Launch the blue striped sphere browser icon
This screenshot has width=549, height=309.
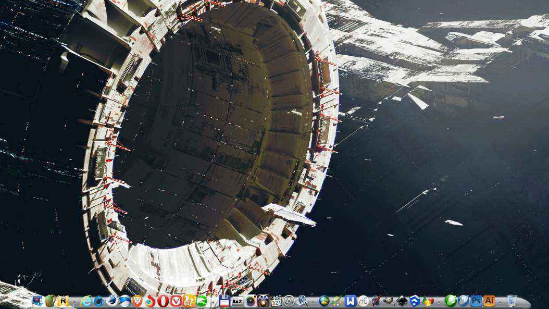pos(124,301)
